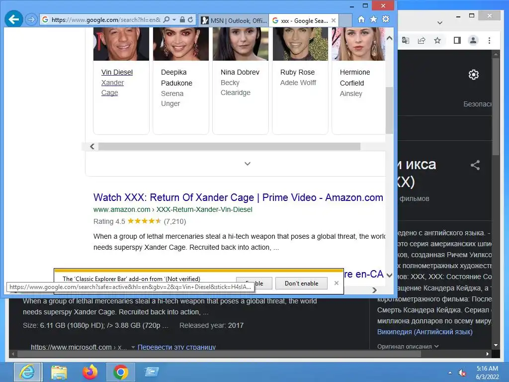
Task: Click Chrome vertical scrollbar down arrow
Action: (x=496, y=345)
